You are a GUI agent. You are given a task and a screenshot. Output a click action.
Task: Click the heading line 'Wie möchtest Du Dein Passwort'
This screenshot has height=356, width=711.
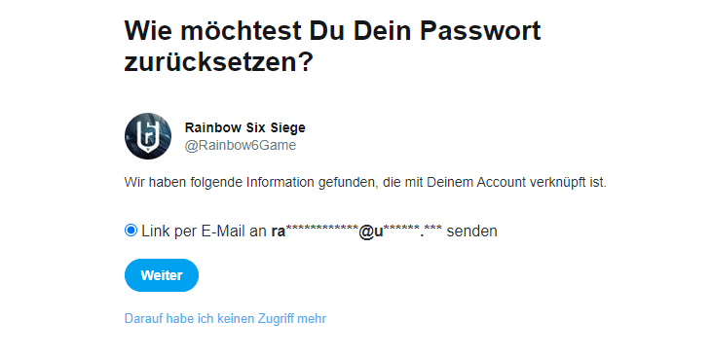(332, 31)
